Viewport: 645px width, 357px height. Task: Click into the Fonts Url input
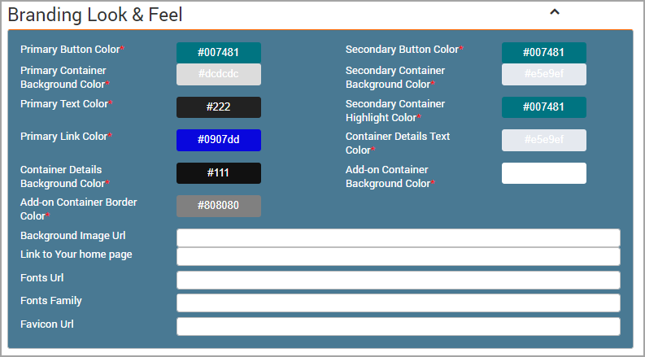point(399,280)
